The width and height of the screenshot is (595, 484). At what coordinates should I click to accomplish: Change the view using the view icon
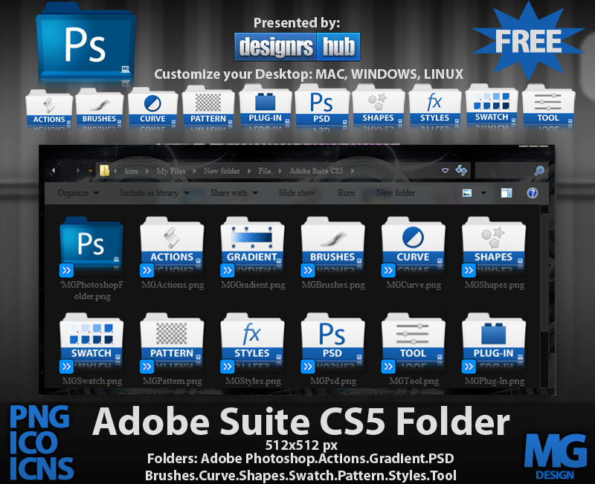pyautogui.click(x=467, y=193)
